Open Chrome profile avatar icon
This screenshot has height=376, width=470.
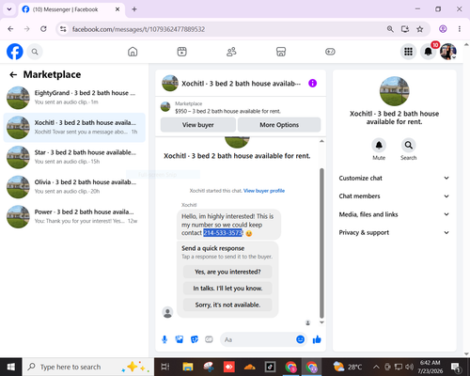pyautogui.click(x=443, y=29)
